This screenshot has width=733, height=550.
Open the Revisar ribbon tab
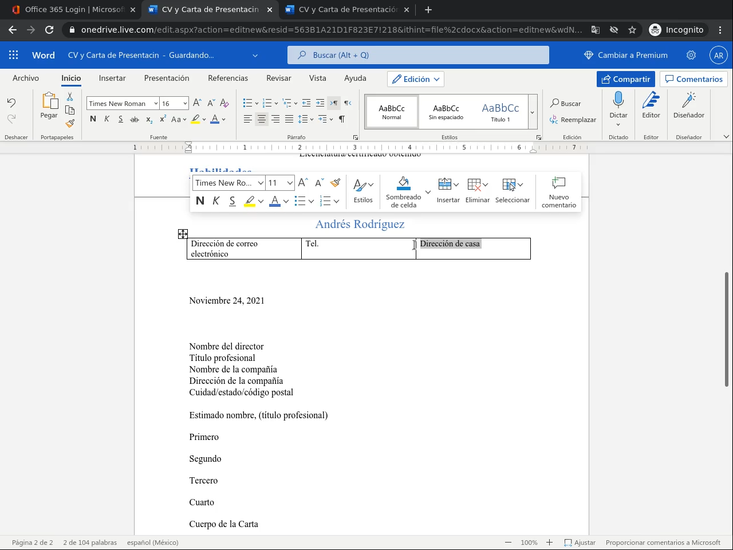pos(278,78)
